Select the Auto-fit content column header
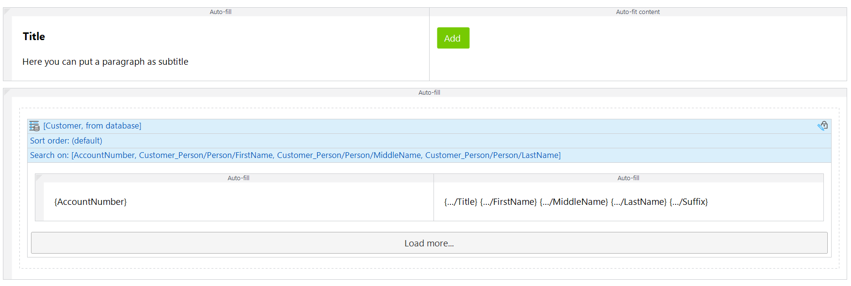Screen dimensions: 851x286 point(638,12)
